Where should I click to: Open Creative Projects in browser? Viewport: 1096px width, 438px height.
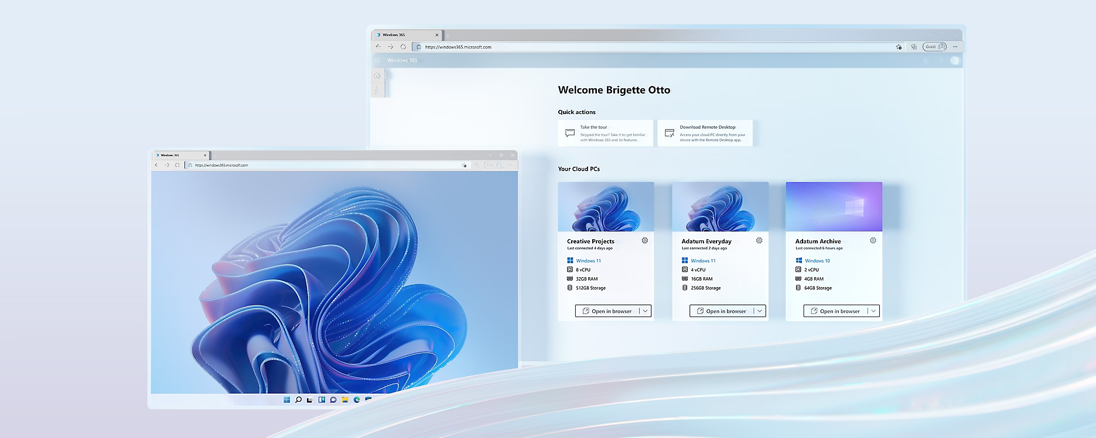(607, 311)
